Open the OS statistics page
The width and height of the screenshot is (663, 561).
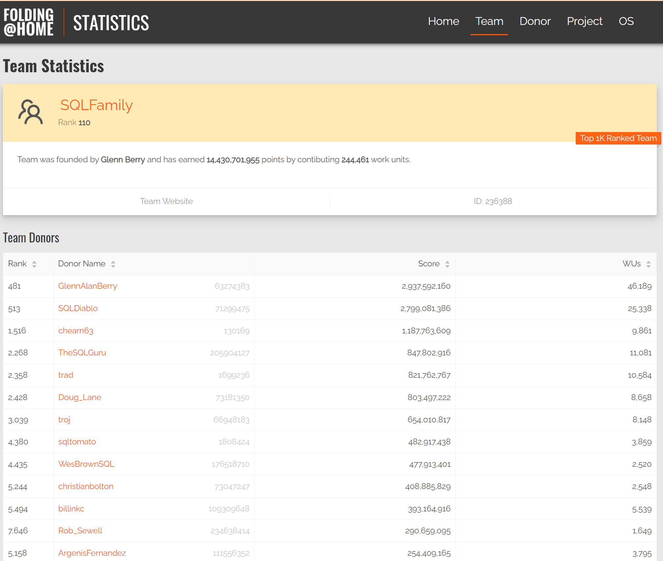[x=626, y=21]
